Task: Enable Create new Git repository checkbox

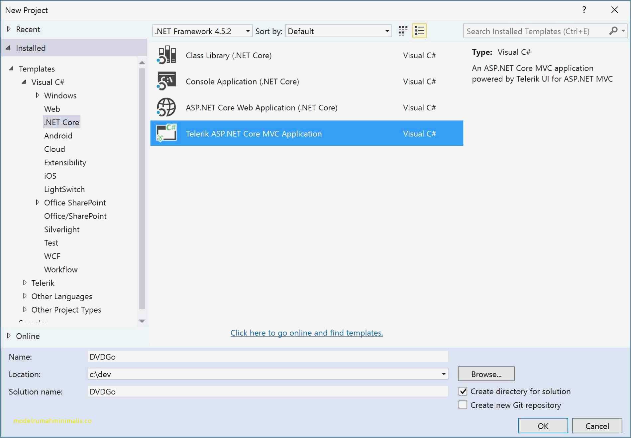Action: 463,405
